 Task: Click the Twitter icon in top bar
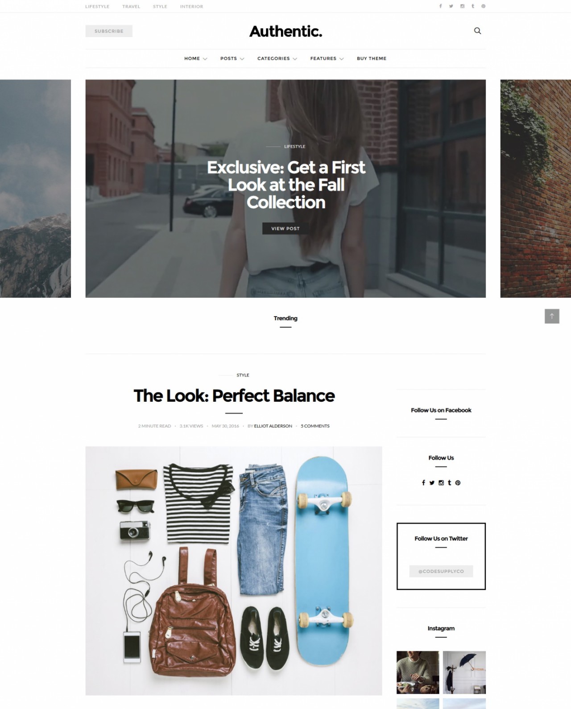(451, 6)
